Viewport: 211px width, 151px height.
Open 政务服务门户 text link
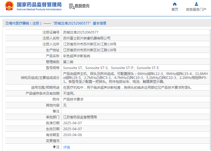point(196,9)
